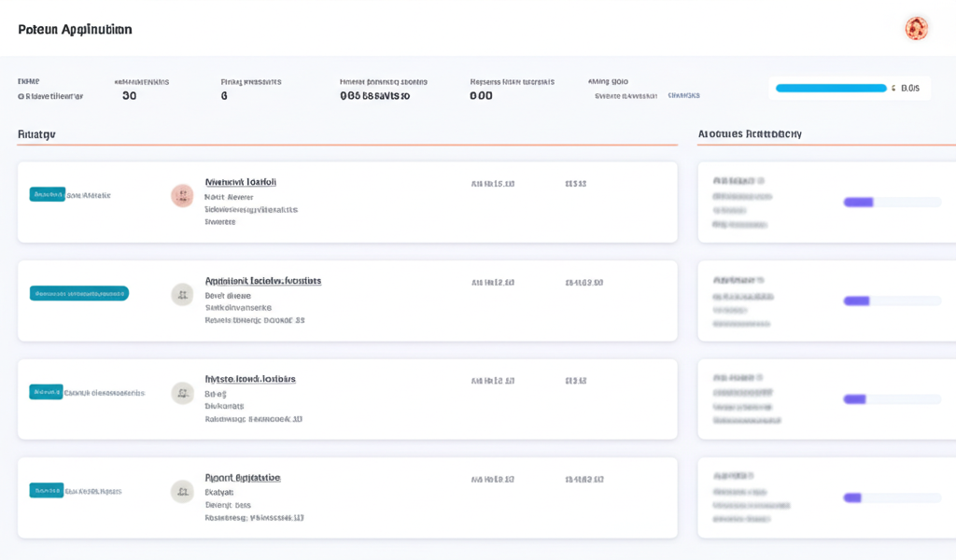The image size is (956, 560).
Task: Click the "Notit Alevrer" line in the "Mvekvk" card
Action: pyautogui.click(x=229, y=197)
